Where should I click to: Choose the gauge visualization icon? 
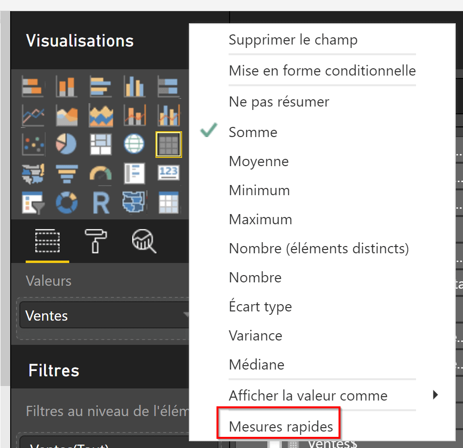(x=101, y=173)
